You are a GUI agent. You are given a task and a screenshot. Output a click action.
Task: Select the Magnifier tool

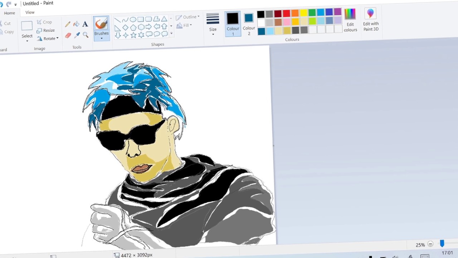pyautogui.click(x=86, y=35)
